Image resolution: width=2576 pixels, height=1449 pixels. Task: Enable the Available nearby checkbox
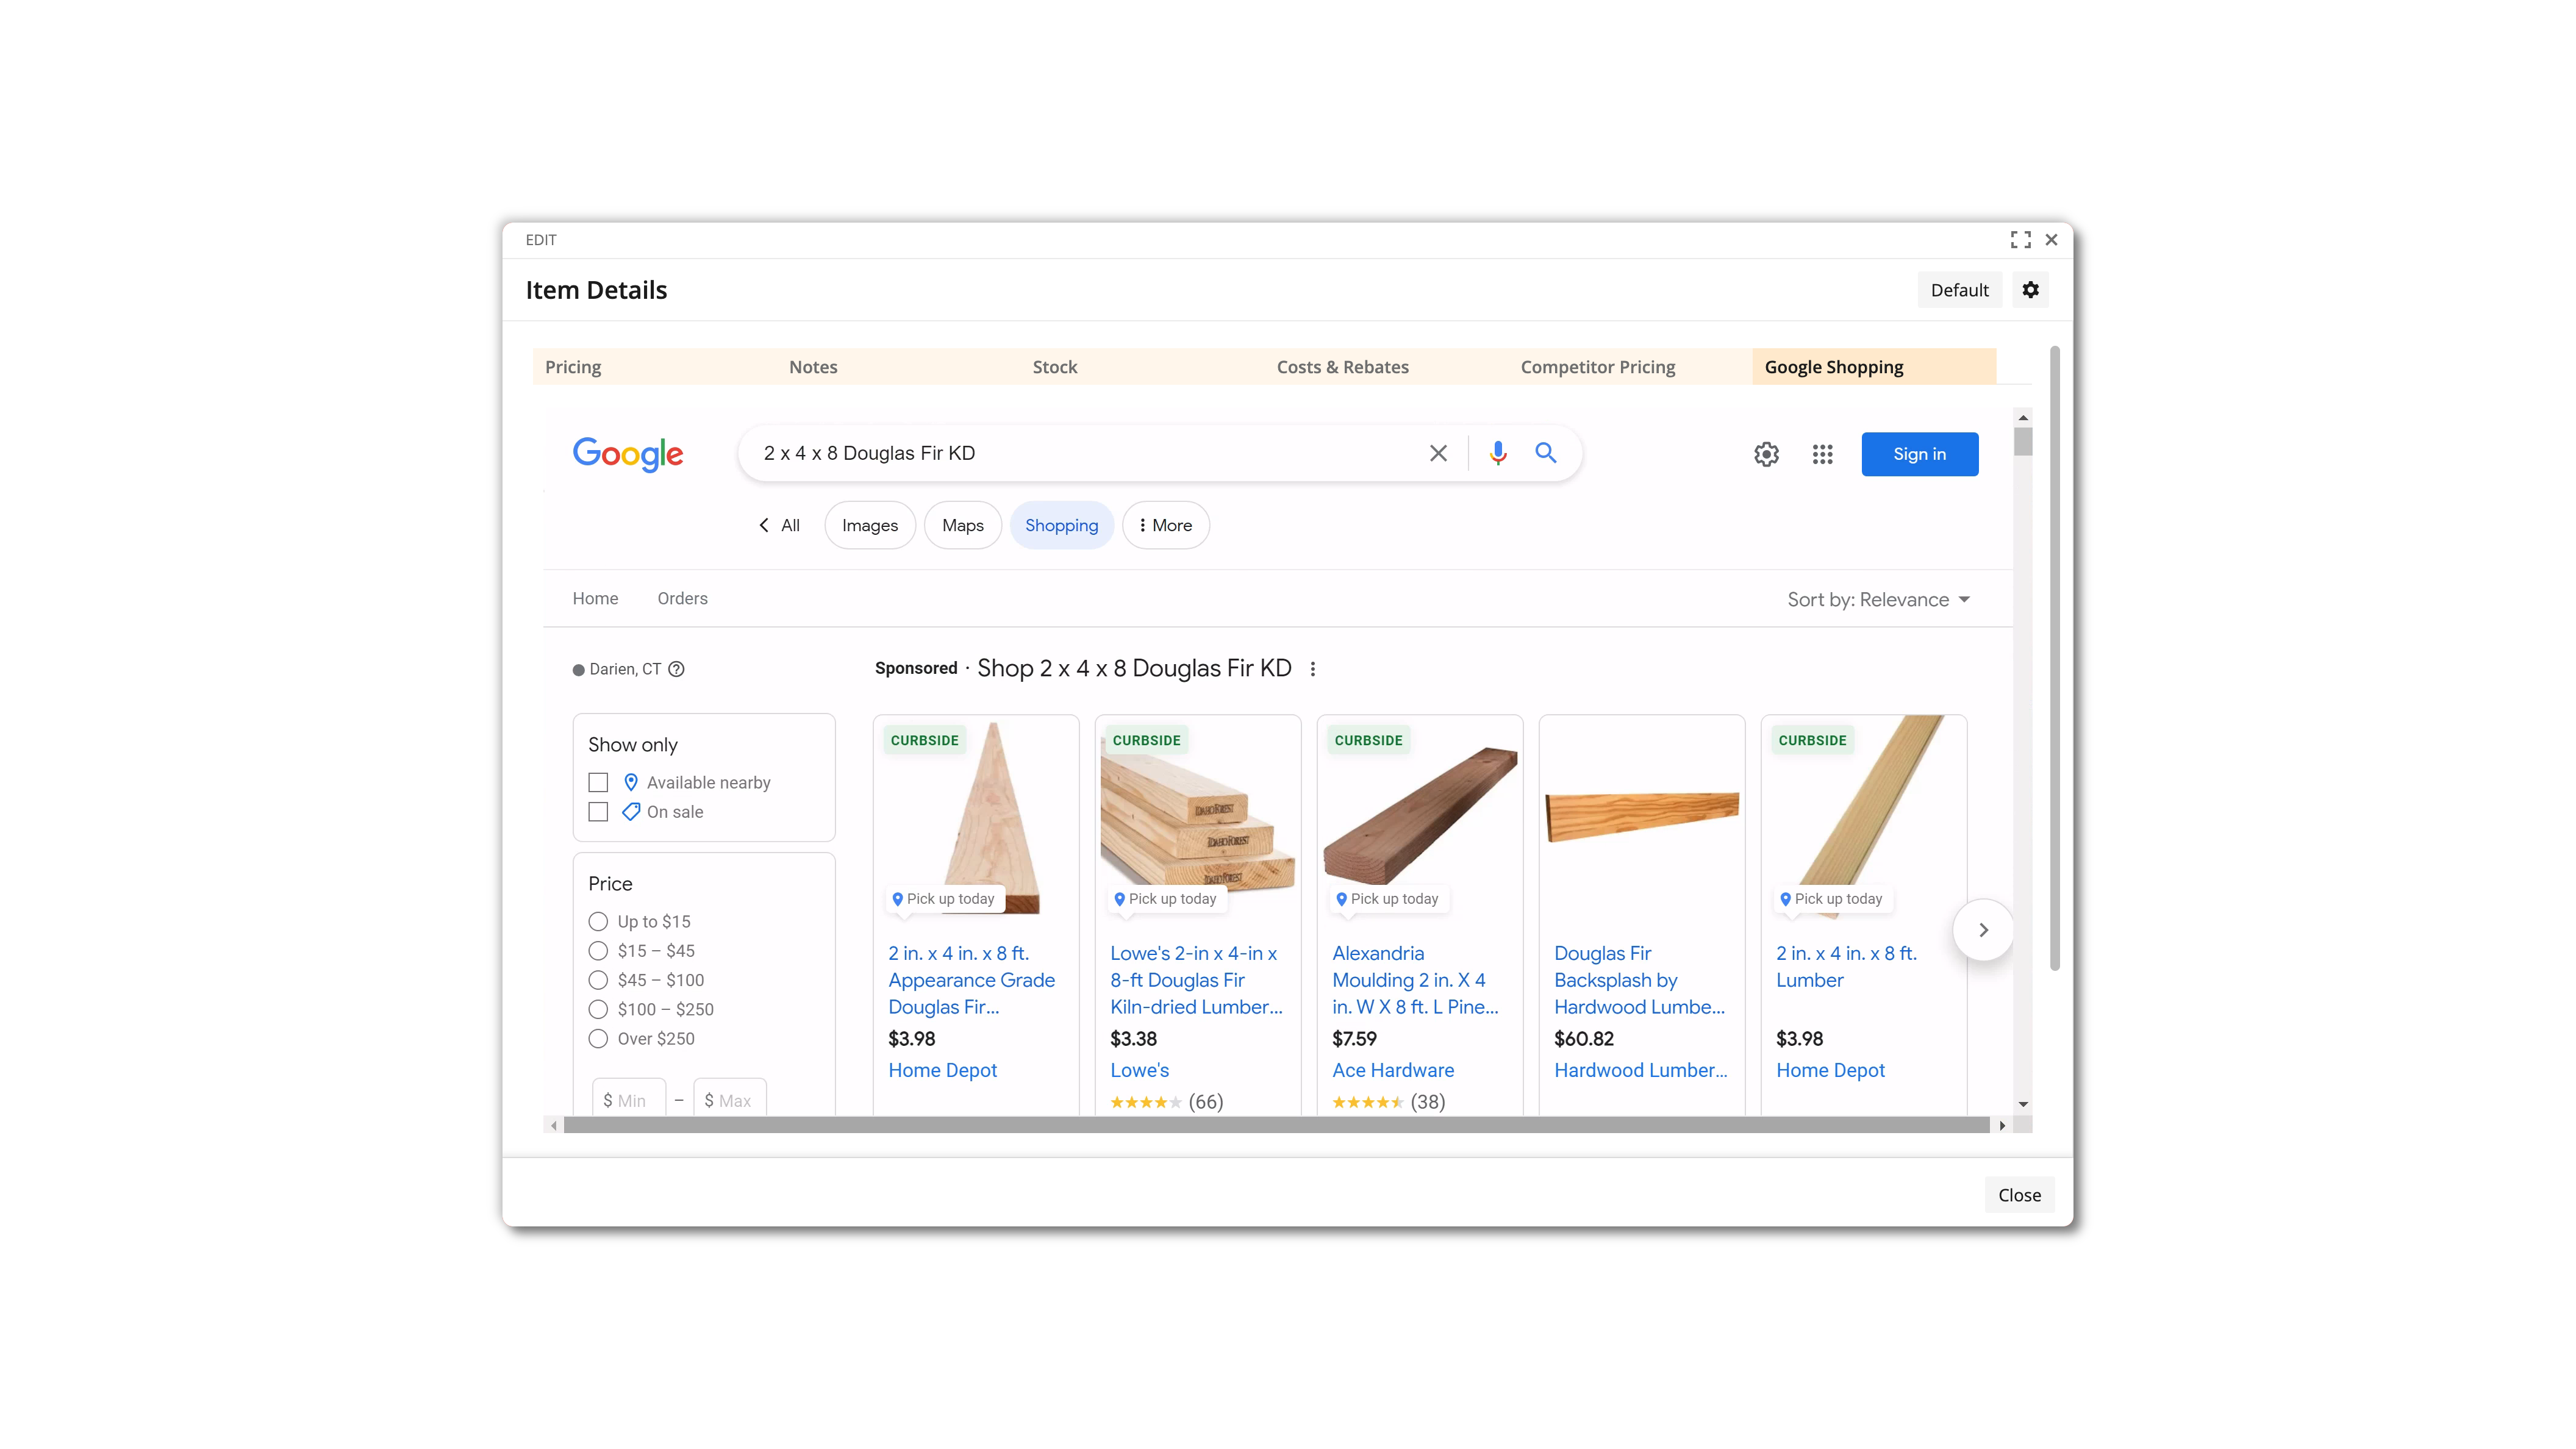click(598, 782)
